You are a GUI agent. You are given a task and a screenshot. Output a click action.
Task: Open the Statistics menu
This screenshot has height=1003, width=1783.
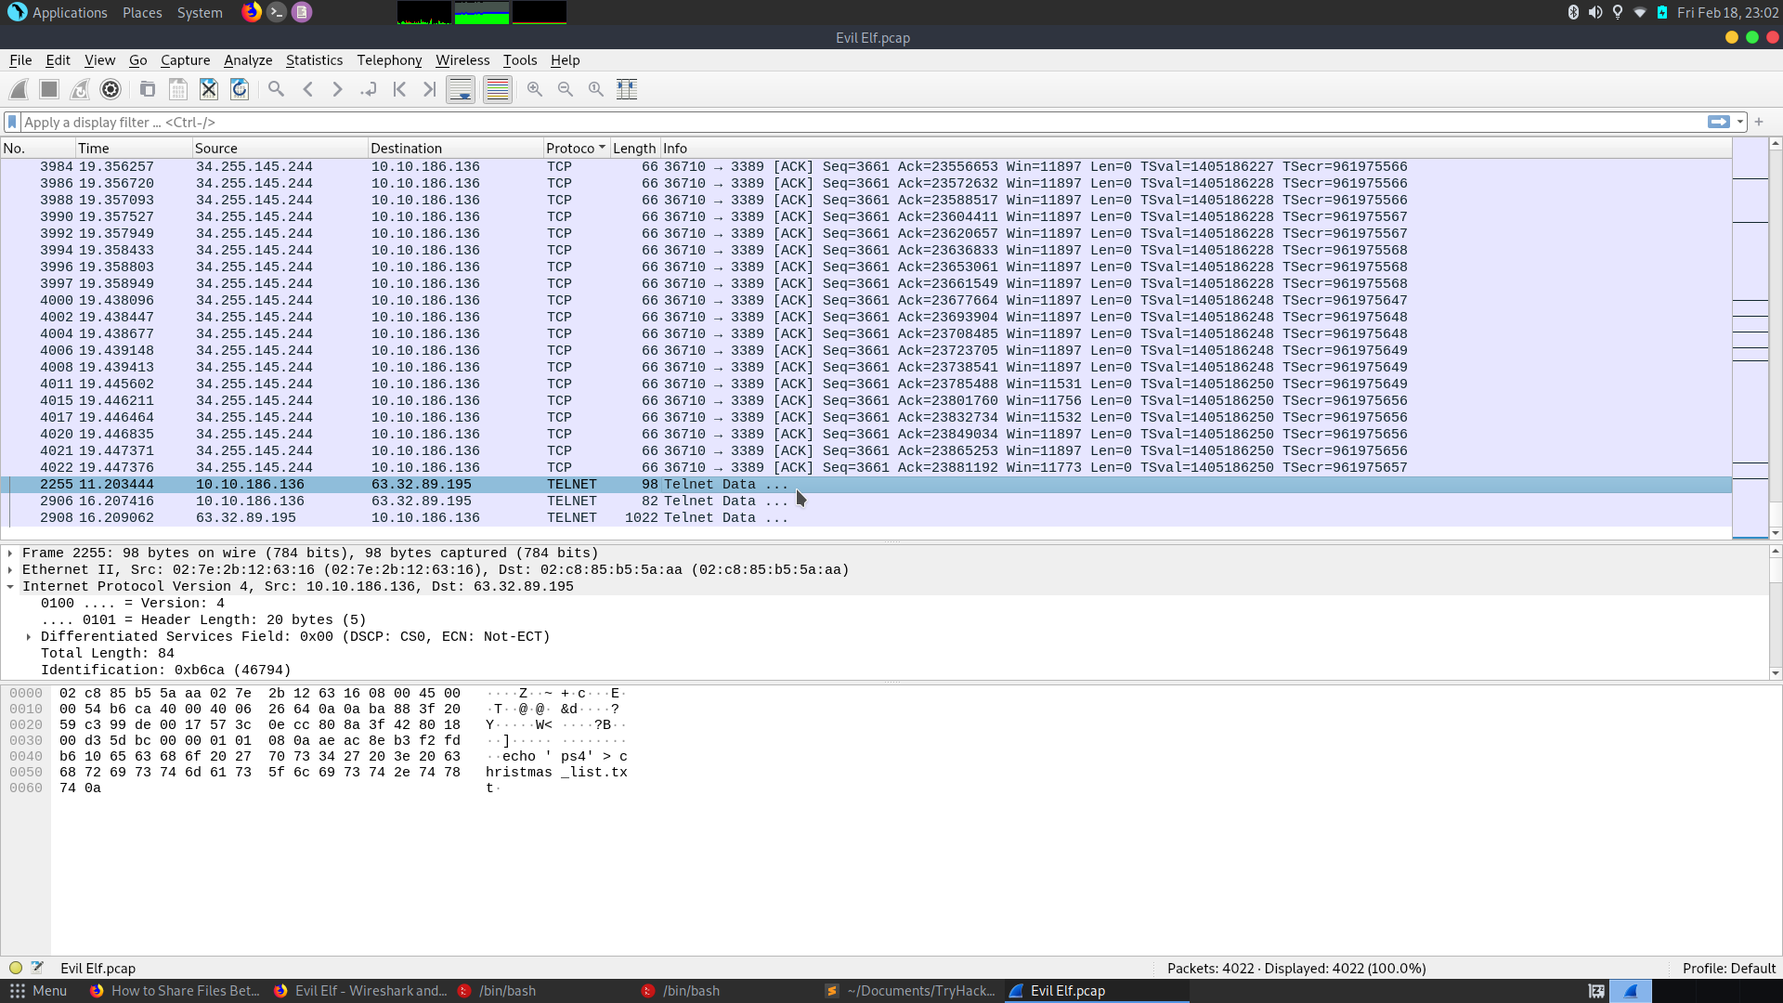pyautogui.click(x=314, y=60)
